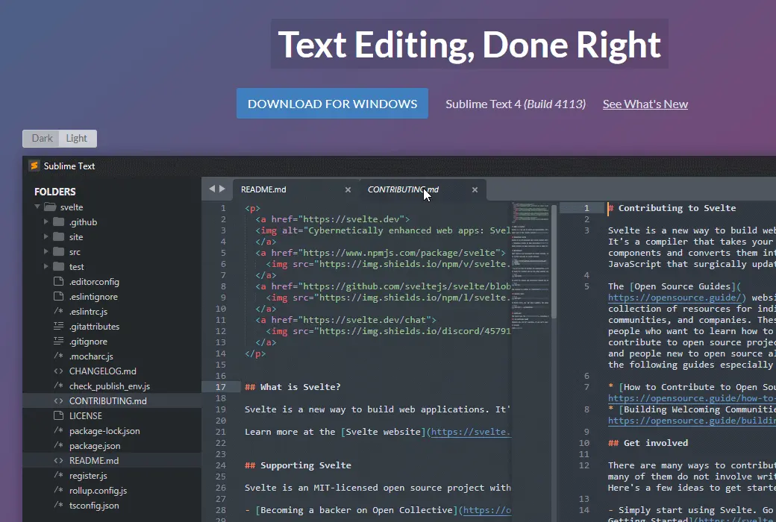This screenshot has height=522, width=776.
Task: Expand the src folder arrow
Action: point(46,251)
